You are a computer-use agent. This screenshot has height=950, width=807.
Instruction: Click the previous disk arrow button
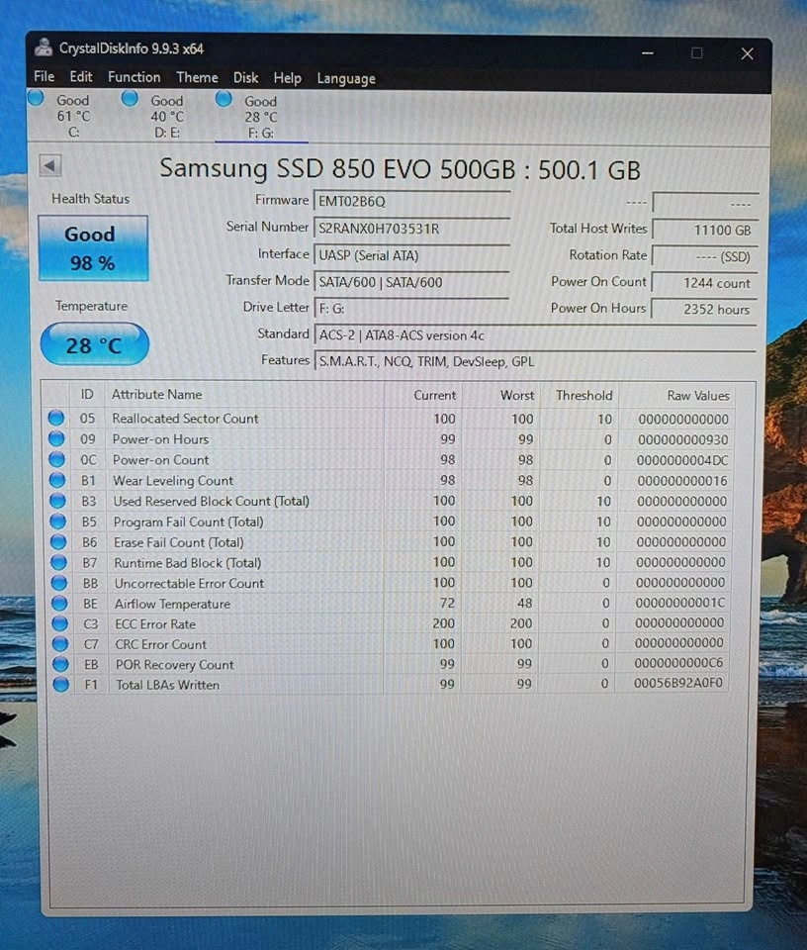click(50, 165)
